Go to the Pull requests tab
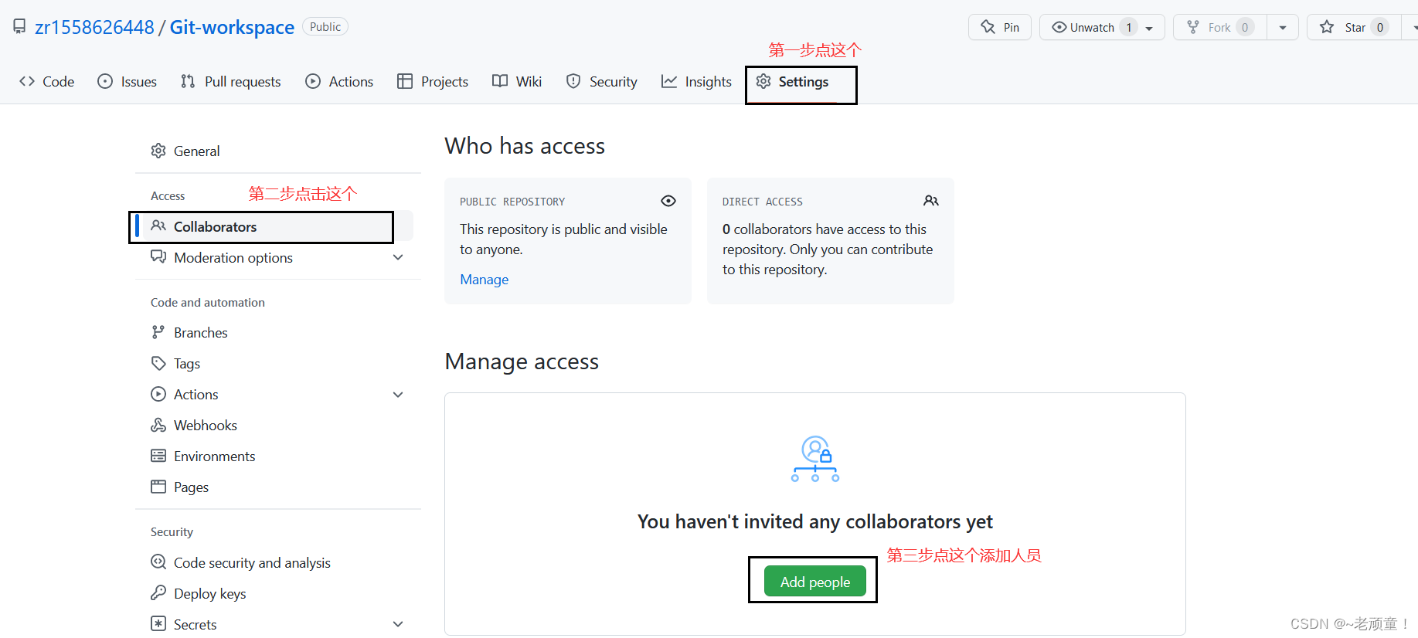This screenshot has height=638, width=1418. click(x=231, y=81)
